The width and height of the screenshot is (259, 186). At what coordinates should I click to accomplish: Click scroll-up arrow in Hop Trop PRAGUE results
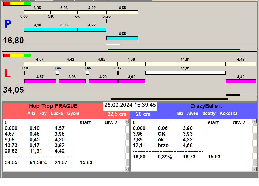(x=127, y=122)
